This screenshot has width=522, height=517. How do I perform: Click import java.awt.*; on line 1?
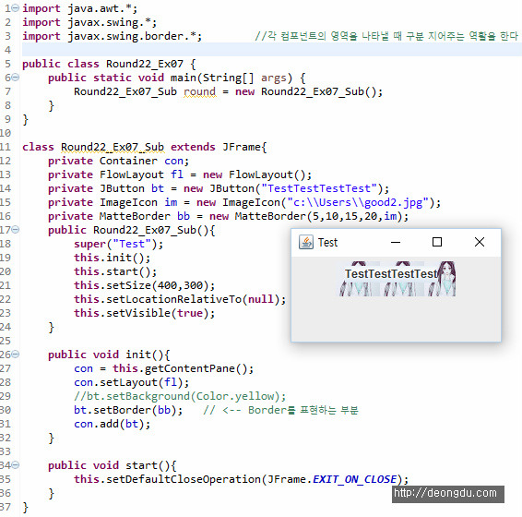(x=80, y=8)
